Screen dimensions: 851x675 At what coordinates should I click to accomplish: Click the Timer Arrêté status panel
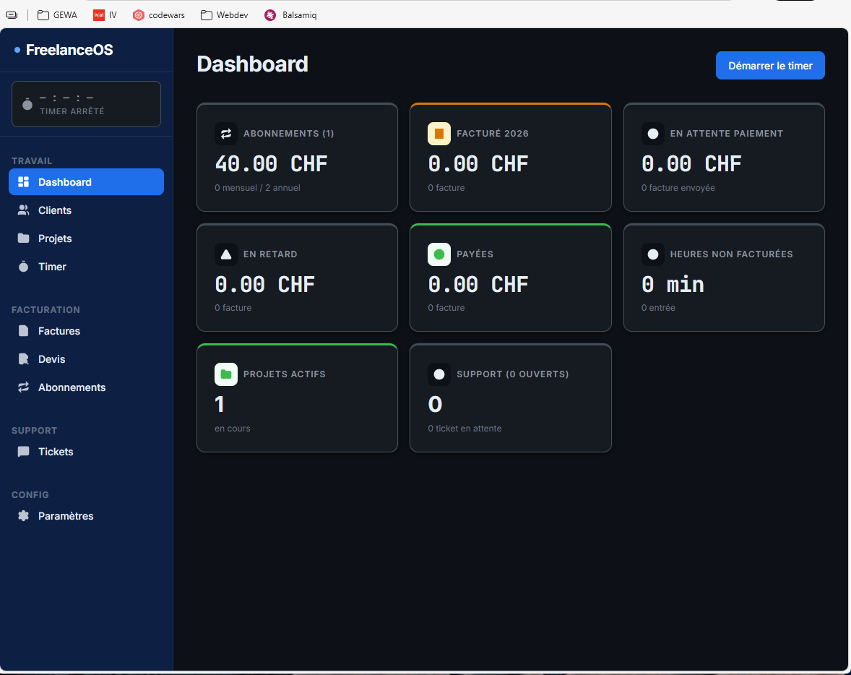(86, 103)
